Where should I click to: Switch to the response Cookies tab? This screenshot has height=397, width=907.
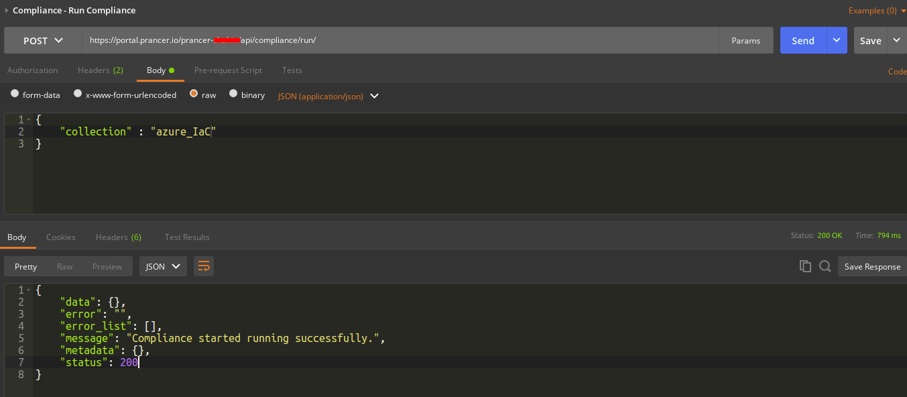pos(60,237)
